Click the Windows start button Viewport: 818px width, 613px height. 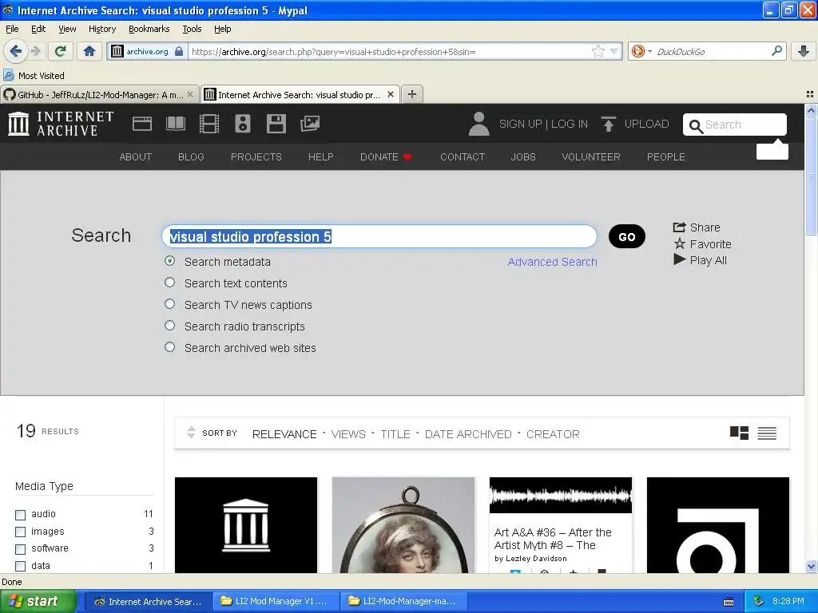tap(38, 601)
